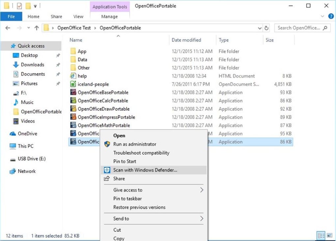Select Restore previous versions

pos(154,207)
